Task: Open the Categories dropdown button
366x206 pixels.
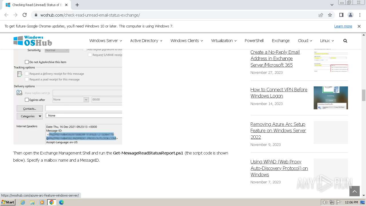Action: click(29, 116)
